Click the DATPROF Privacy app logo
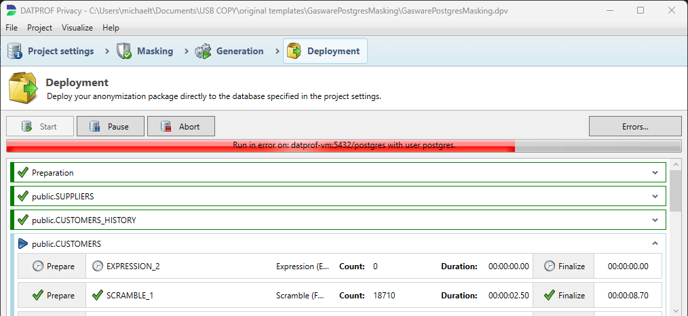 (11, 10)
